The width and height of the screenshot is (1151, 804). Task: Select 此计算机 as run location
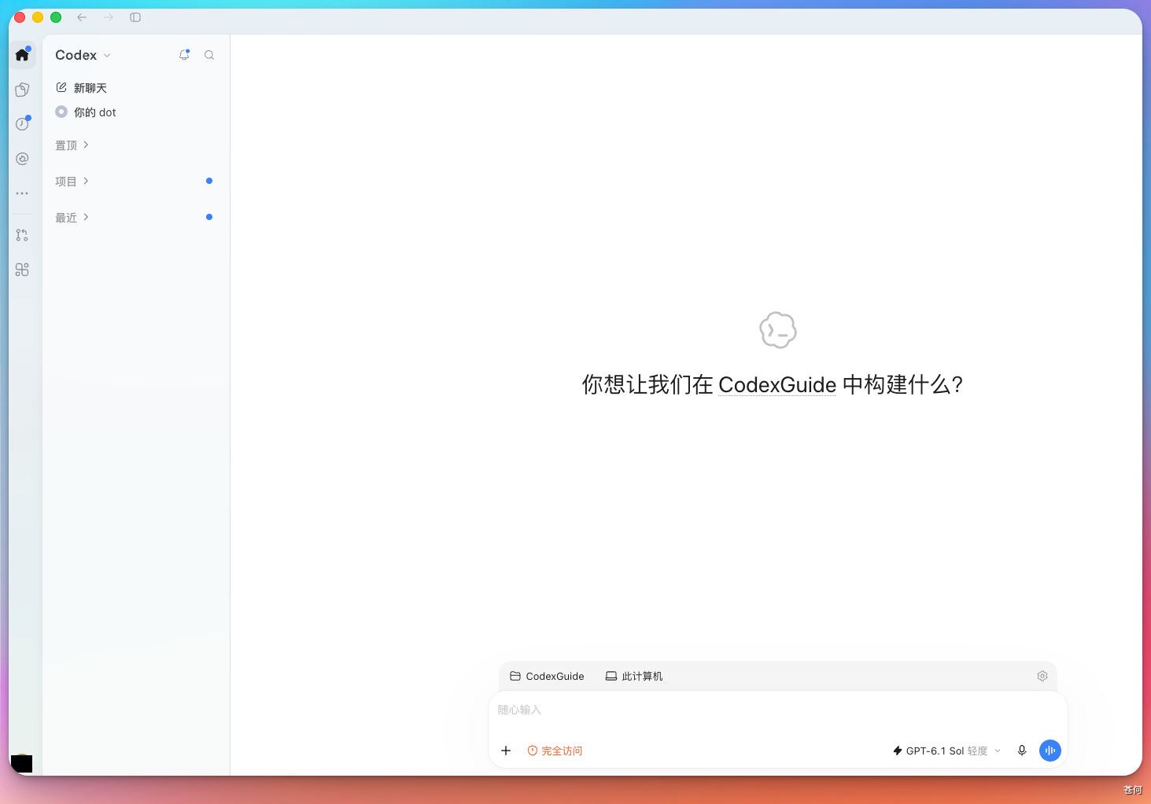634,676
